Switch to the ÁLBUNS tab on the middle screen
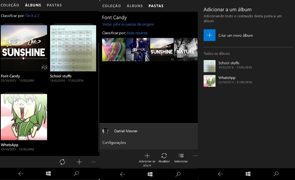The width and height of the screenshot is (295, 180). click(135, 6)
